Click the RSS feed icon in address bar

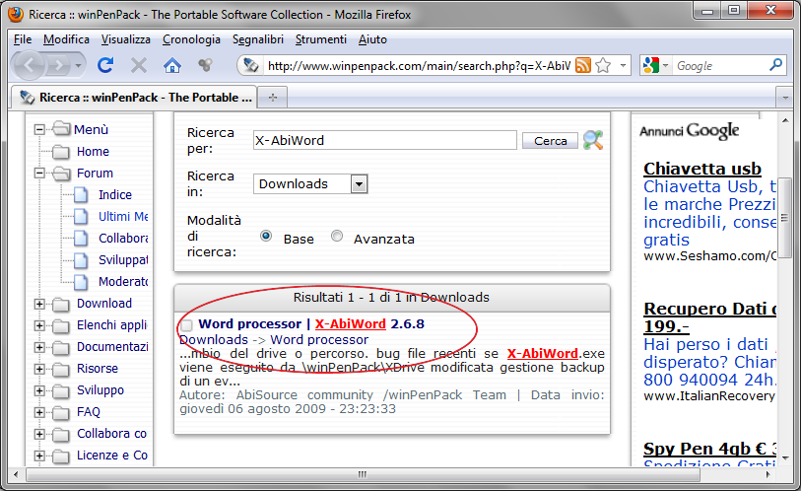(583, 65)
